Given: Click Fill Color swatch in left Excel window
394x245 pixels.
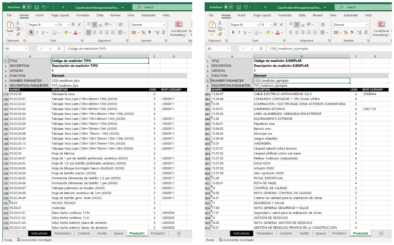Looking at the screenshot, I should point(66,32).
